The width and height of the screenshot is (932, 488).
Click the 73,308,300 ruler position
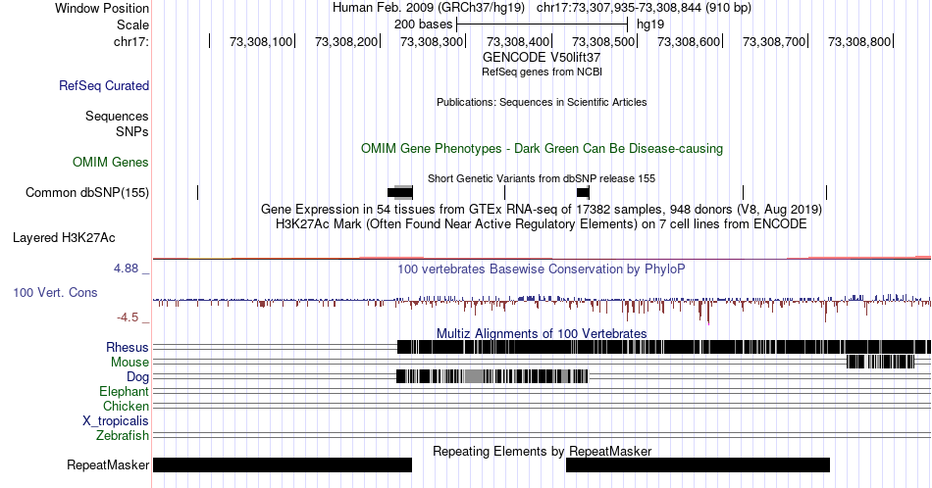pyautogui.click(x=432, y=41)
